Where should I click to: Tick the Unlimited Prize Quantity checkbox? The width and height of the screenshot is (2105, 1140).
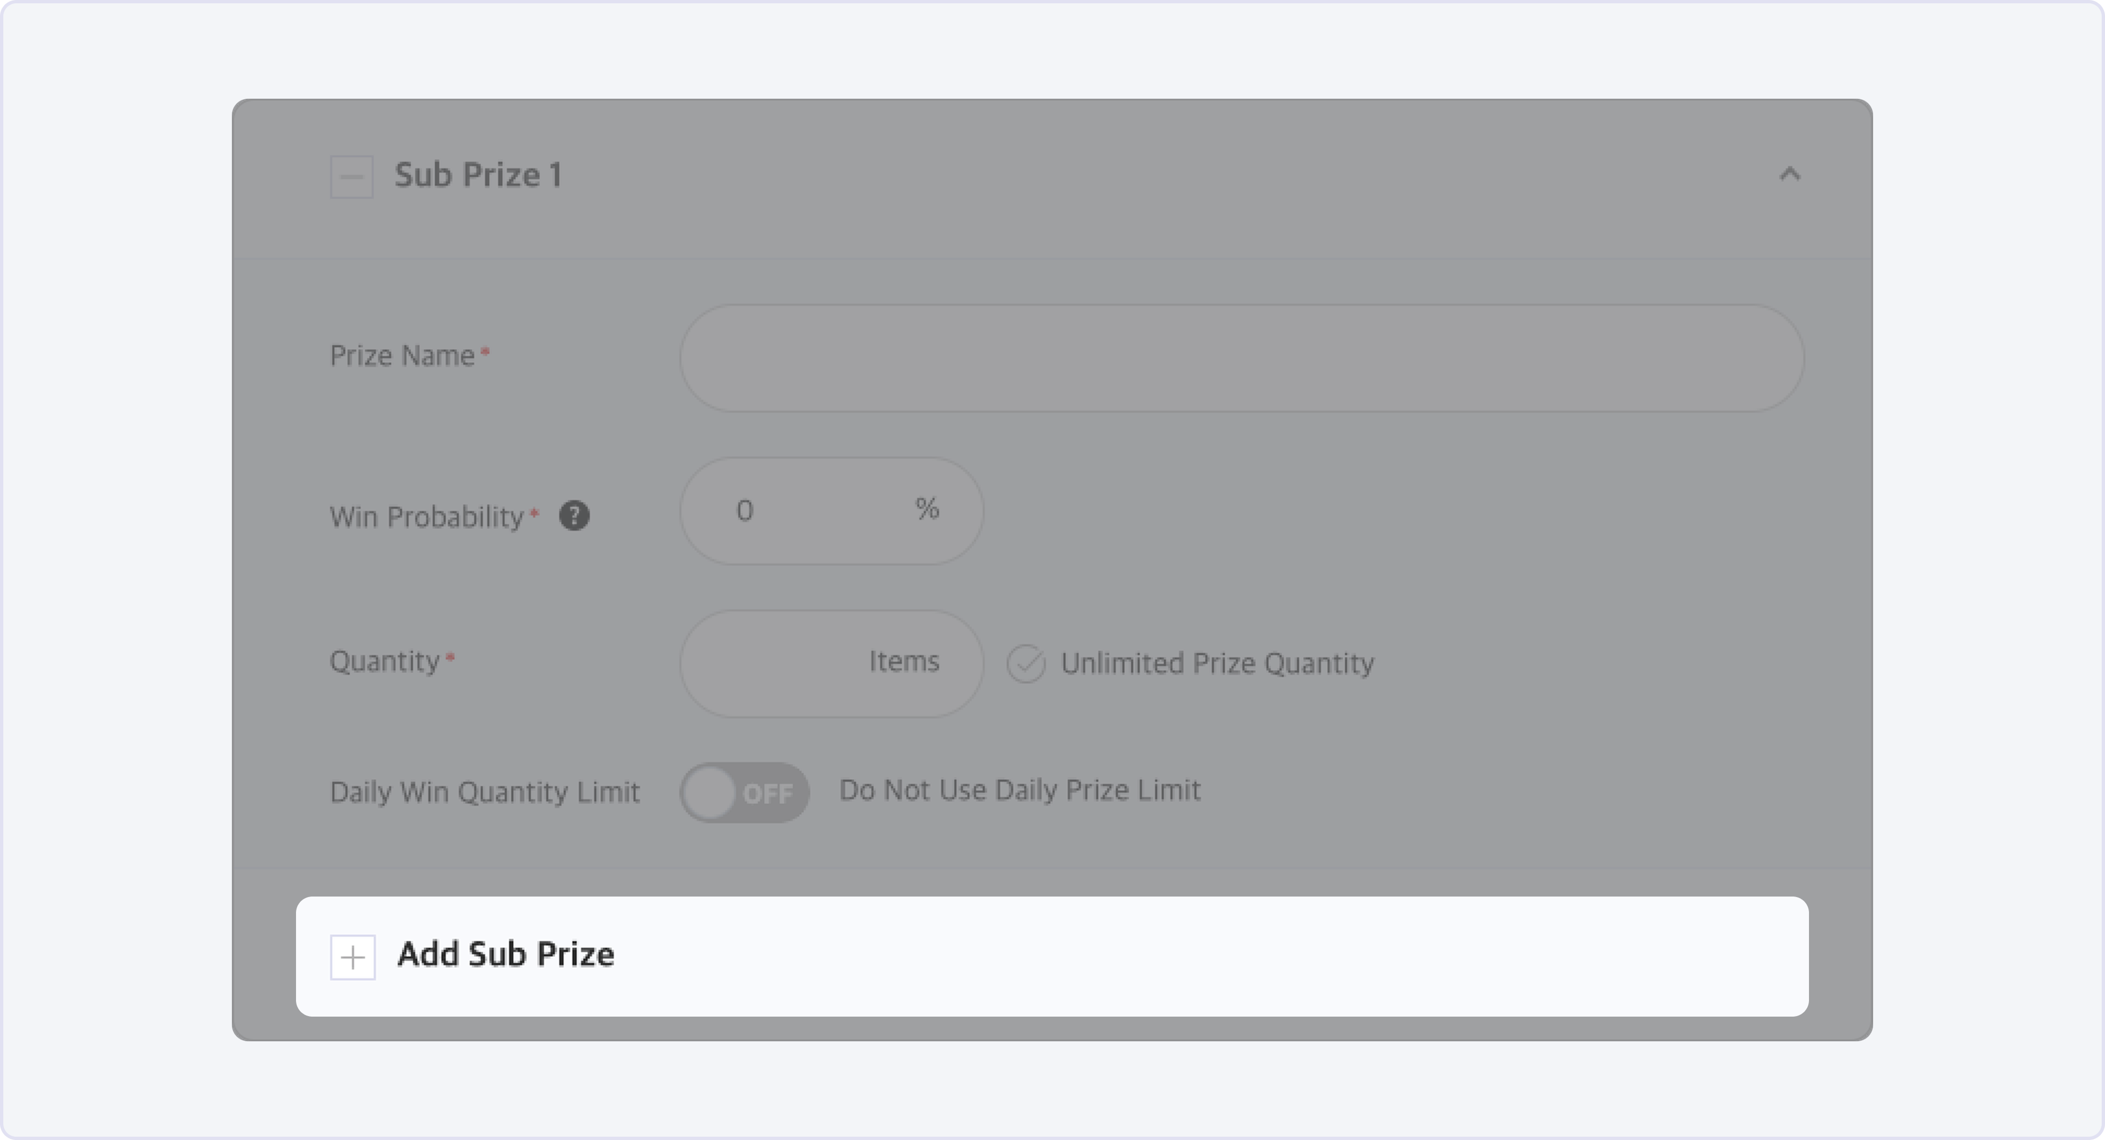click(1026, 663)
